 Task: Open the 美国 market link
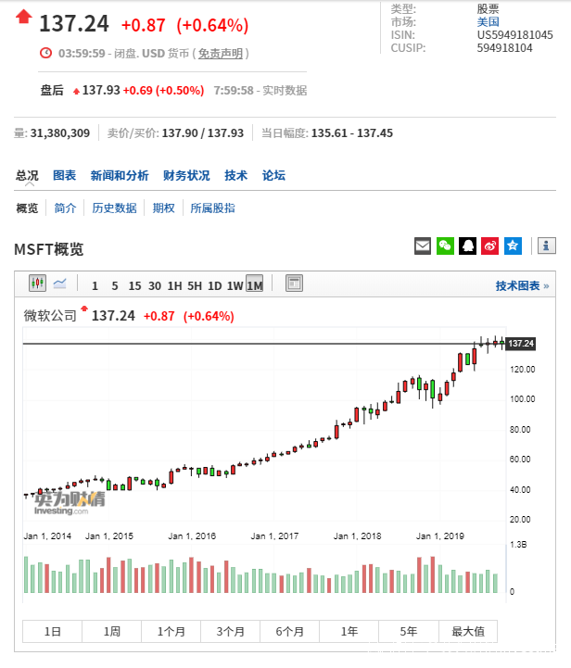[488, 22]
